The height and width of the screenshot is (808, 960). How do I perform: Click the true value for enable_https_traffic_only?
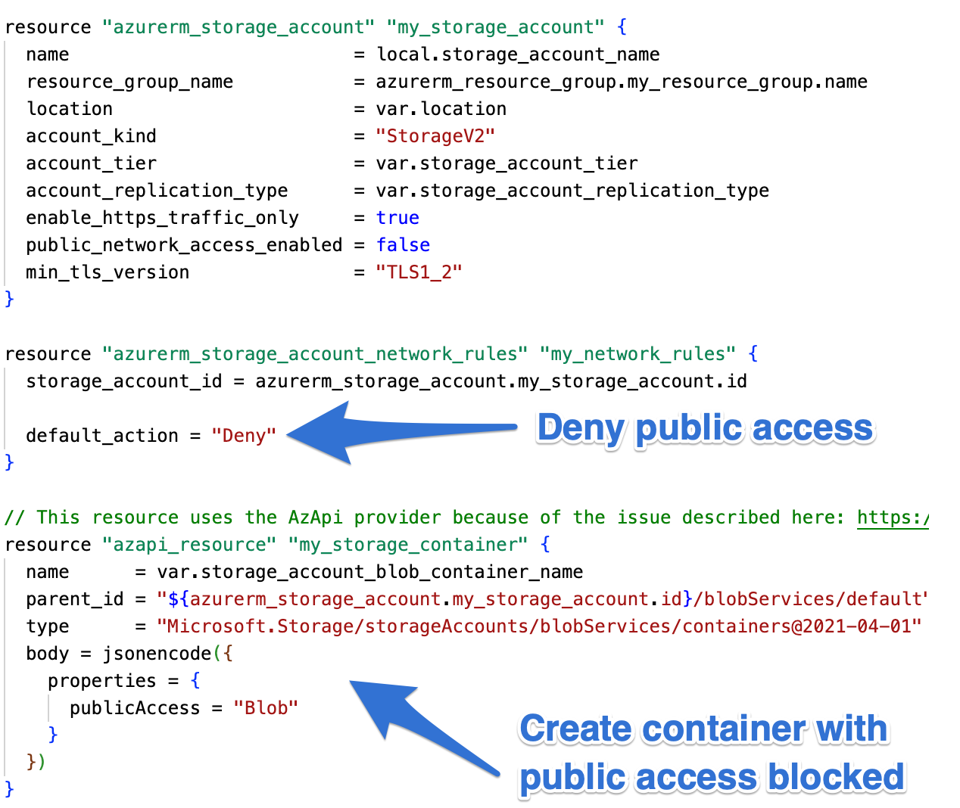click(397, 218)
